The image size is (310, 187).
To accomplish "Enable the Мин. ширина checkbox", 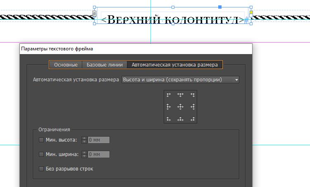I will (41, 154).
